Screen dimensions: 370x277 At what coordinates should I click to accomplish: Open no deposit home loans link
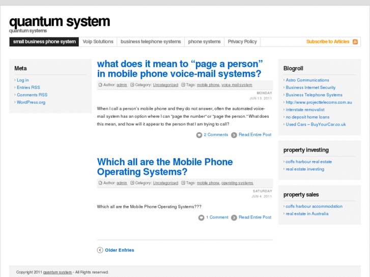(x=307, y=117)
